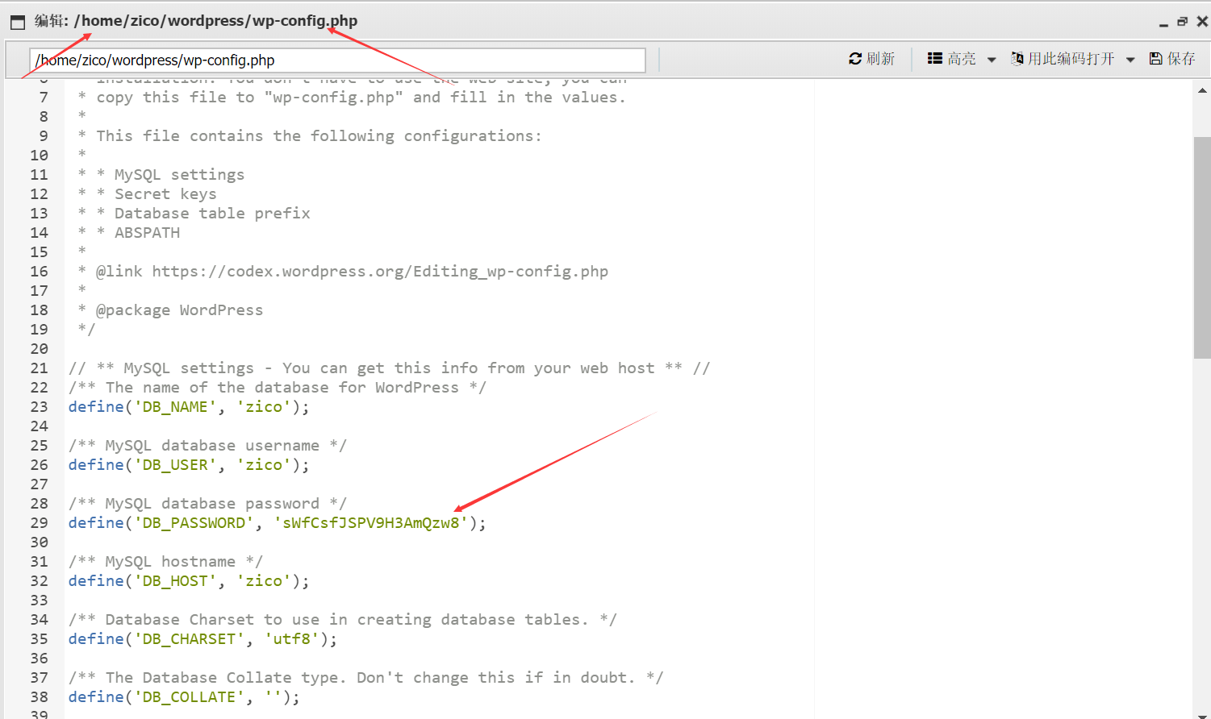Viewport: 1211px width, 719px height.
Task: Click the 'copy this file to' comment line
Action: pyautogui.click(x=352, y=98)
